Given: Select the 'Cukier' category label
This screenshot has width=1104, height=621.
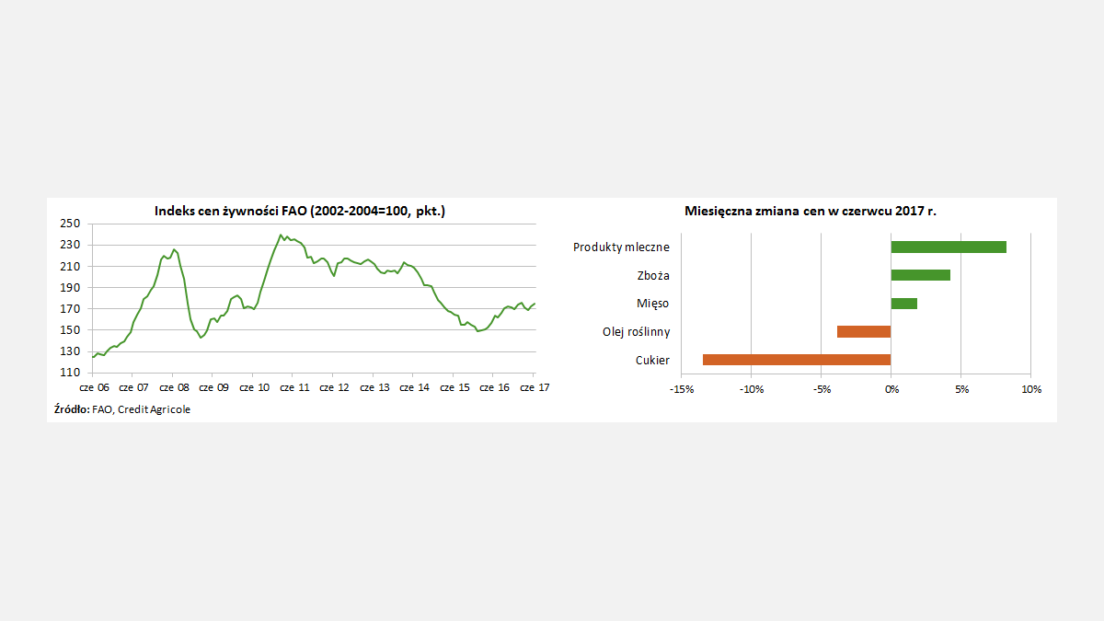Looking at the screenshot, I should pos(652,360).
